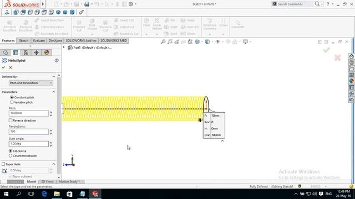Viewport: 355px width, 199px height.
Task: Increase Revolutions using spinner up arrow
Action: point(50,130)
